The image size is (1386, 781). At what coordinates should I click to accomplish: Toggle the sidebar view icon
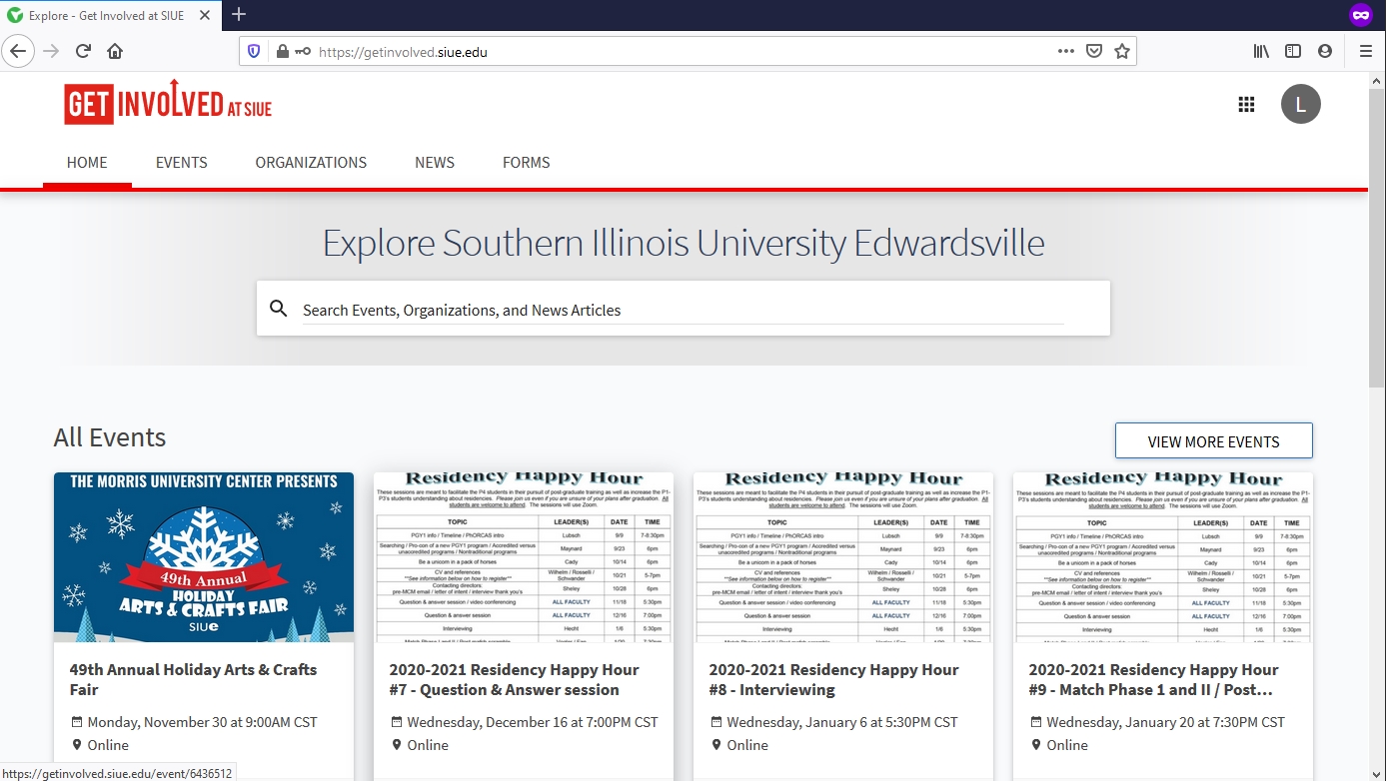click(x=1293, y=51)
